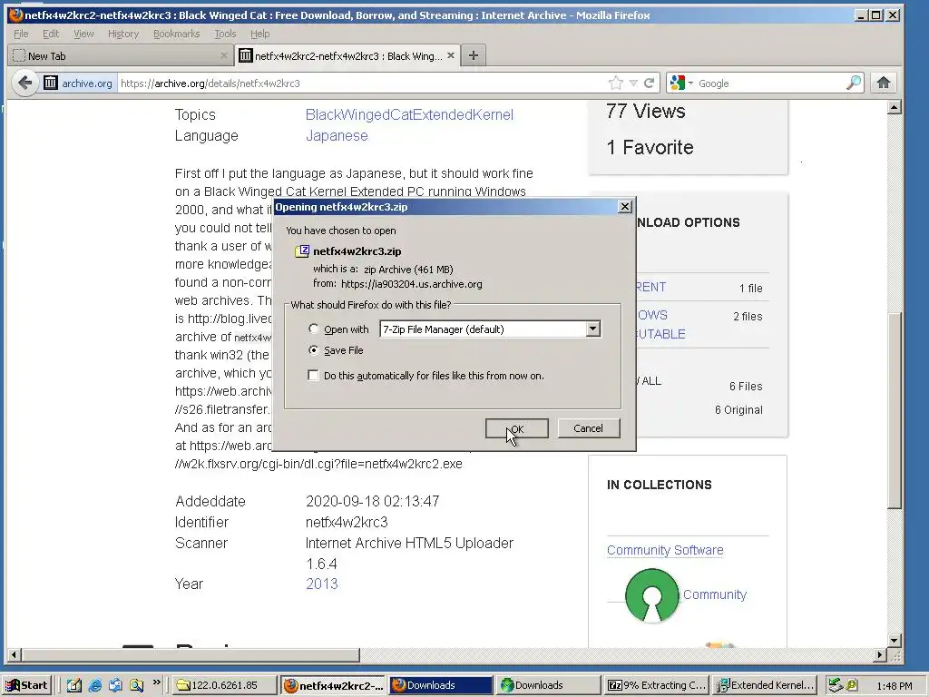929x697 pixels.
Task: Click the '1 Favorite' text
Action: [650, 147]
